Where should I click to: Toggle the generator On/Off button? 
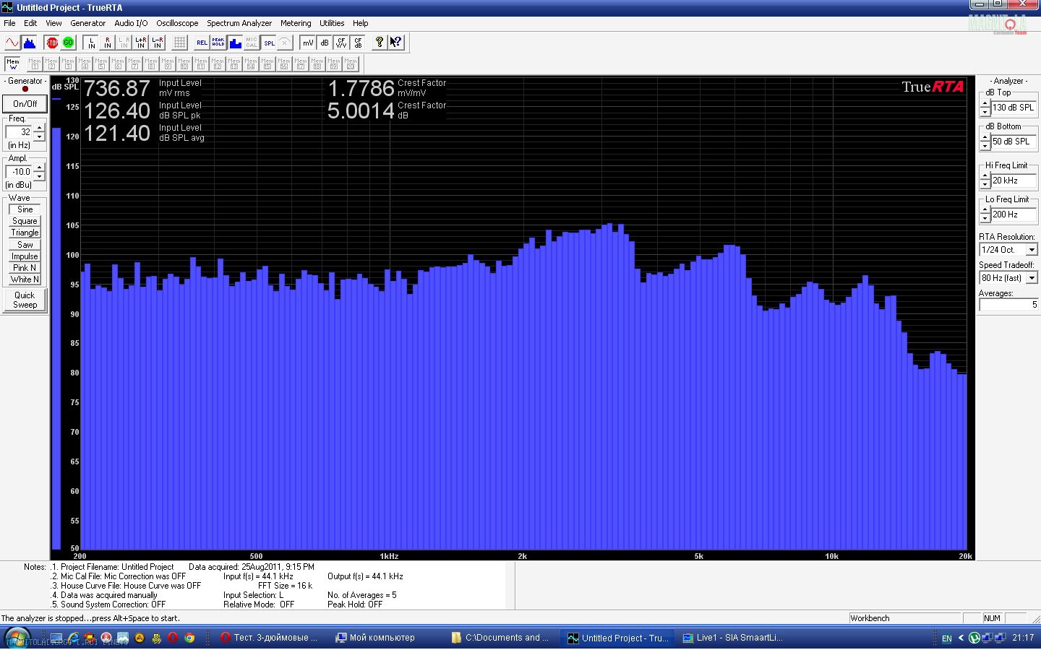25,104
